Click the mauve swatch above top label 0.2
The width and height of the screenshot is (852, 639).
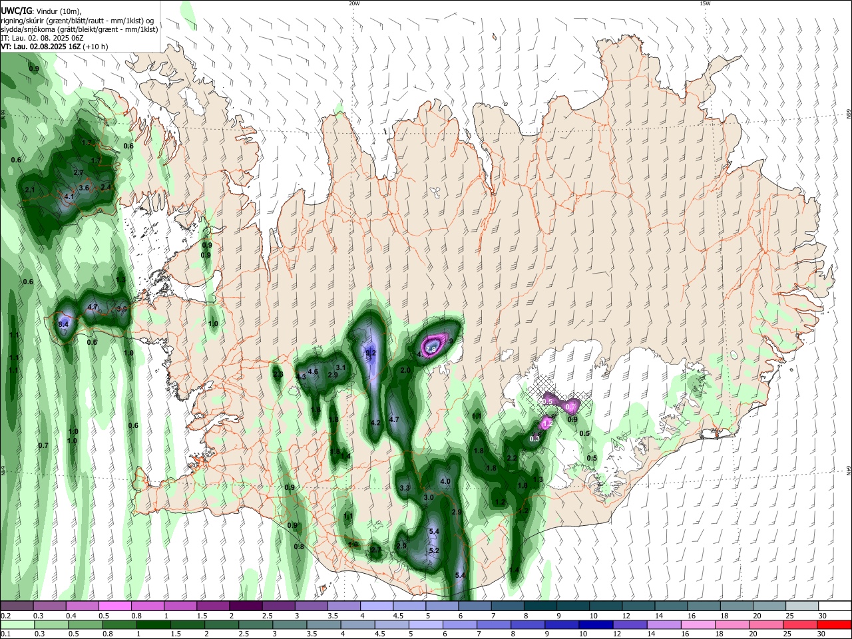click(17, 606)
